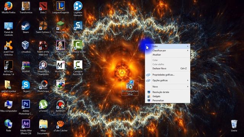The width and height of the screenshot is (244, 137).
Task: Choose Gadgets in the context menu
Action: (167, 96)
